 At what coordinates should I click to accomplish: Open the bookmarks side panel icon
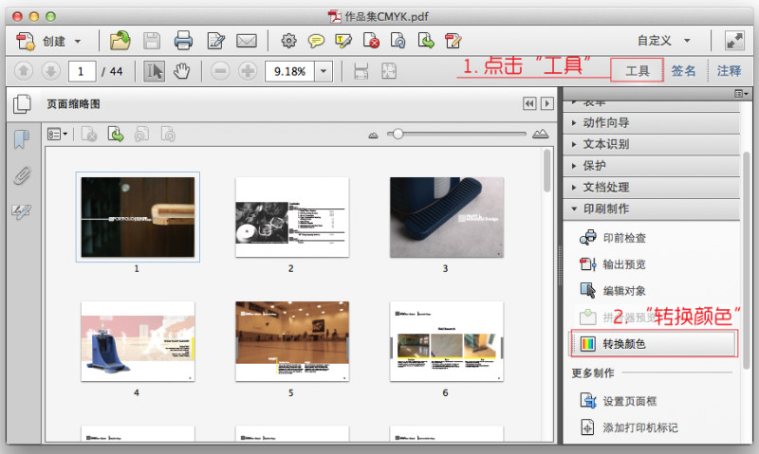click(22, 139)
